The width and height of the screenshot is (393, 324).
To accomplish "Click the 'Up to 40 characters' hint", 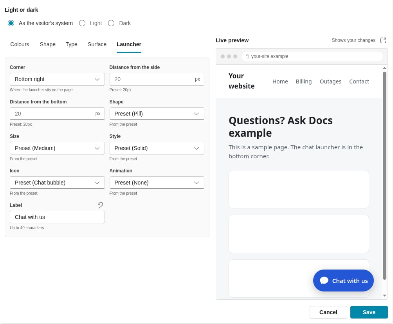I will tap(27, 228).
